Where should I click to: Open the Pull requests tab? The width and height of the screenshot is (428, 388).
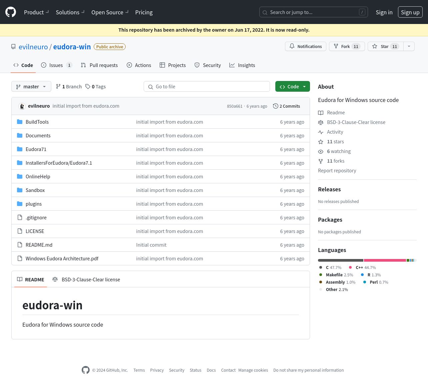99,65
